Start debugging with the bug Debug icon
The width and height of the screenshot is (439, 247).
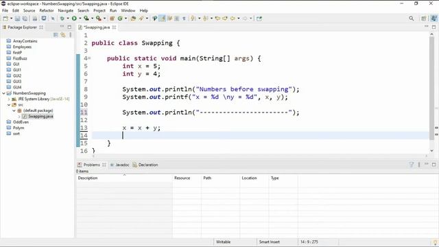(62, 19)
